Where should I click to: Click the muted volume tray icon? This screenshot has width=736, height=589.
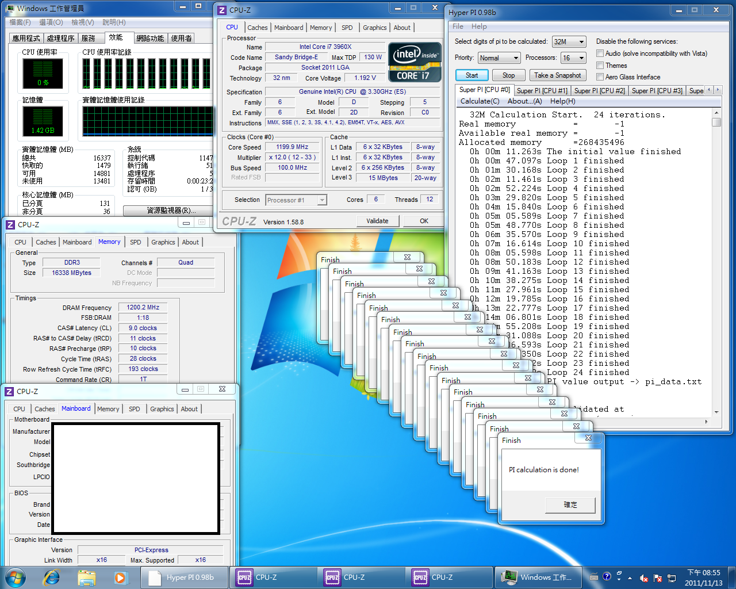(644, 578)
